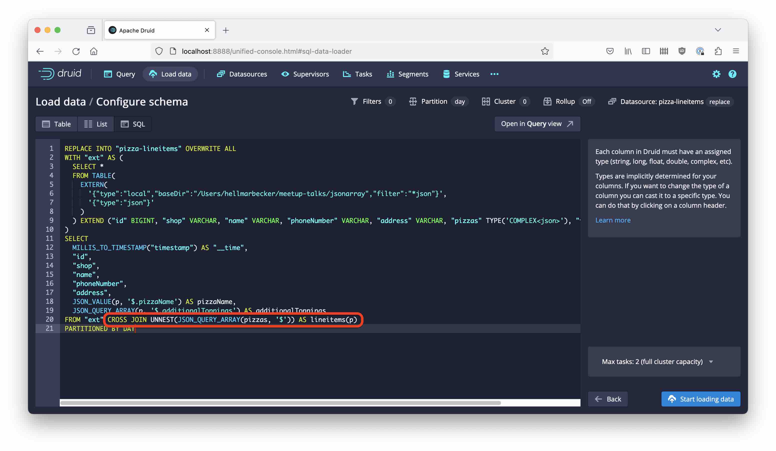
Task: Open the Segments view
Action: pyautogui.click(x=413, y=74)
